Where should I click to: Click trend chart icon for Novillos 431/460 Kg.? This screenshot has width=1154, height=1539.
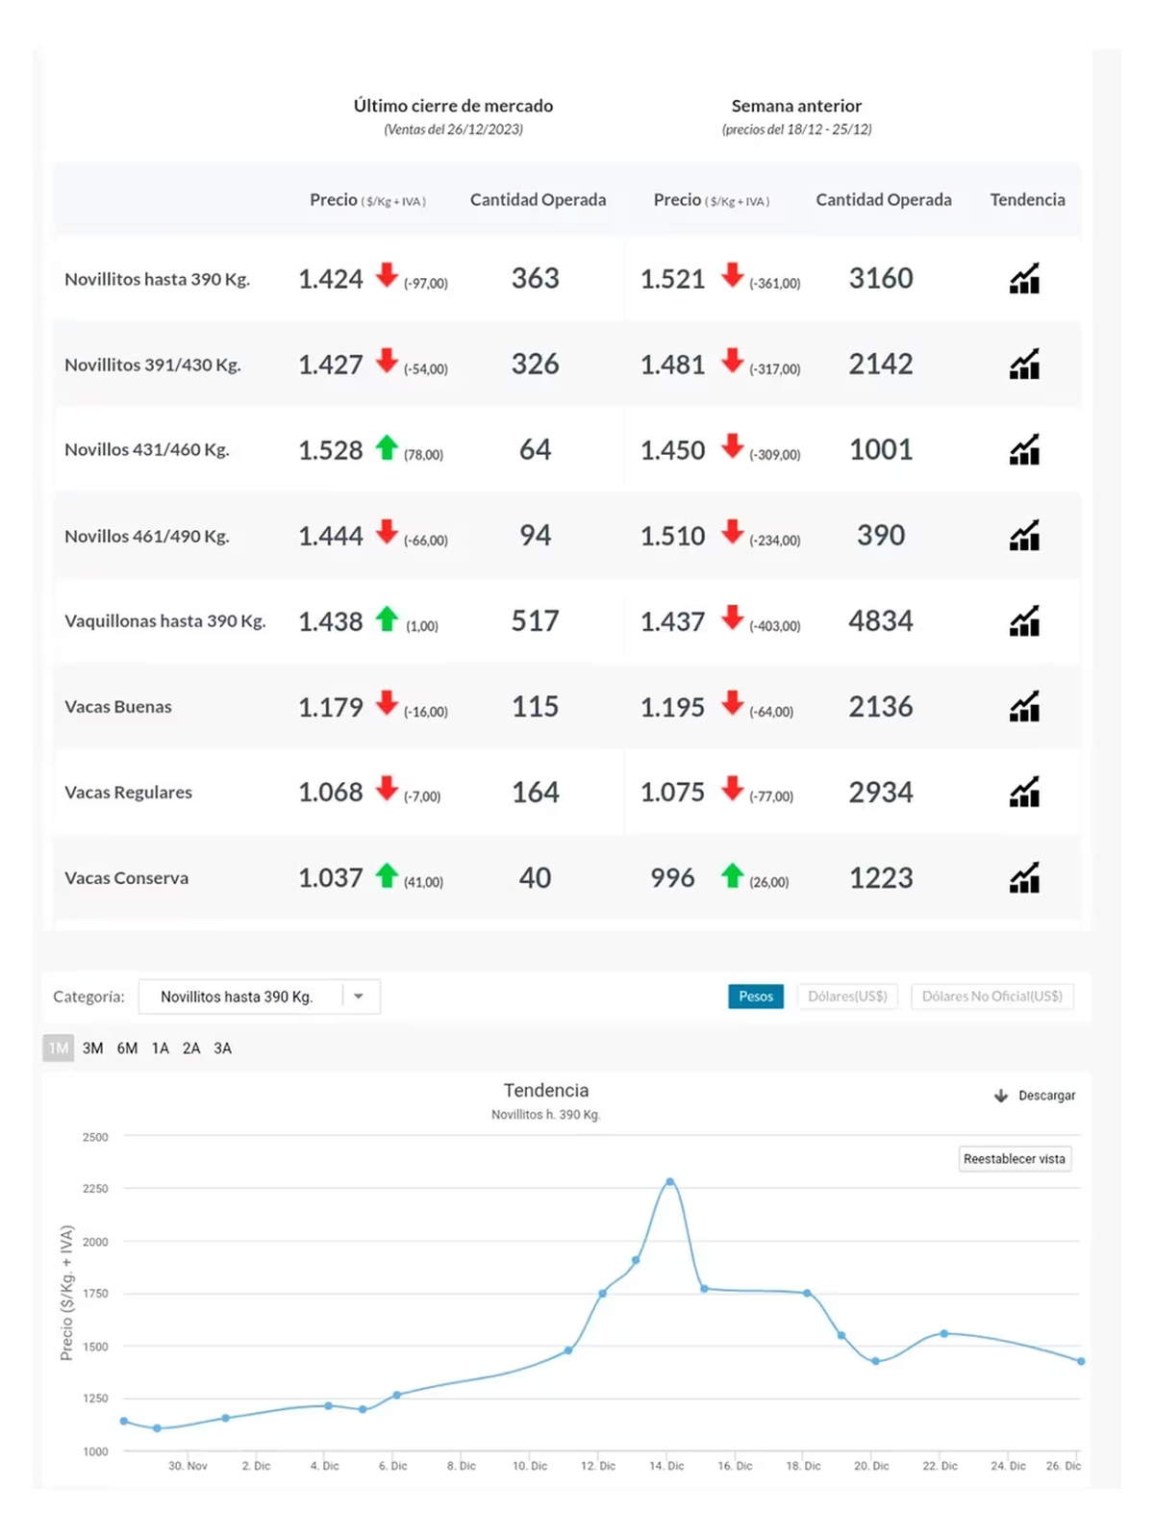click(1024, 450)
